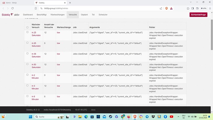
Task: Click the share icon in the address bar
Action: (161, 8)
